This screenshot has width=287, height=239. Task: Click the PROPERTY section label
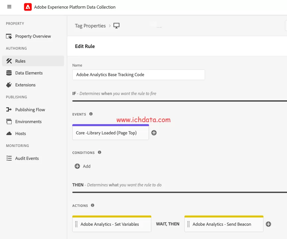[15, 24]
